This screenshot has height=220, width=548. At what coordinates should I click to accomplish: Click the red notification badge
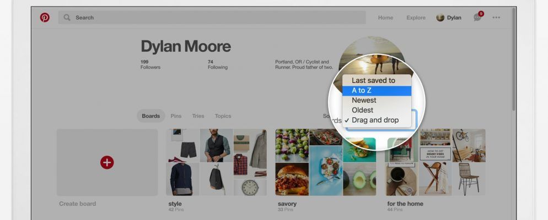[x=481, y=14]
